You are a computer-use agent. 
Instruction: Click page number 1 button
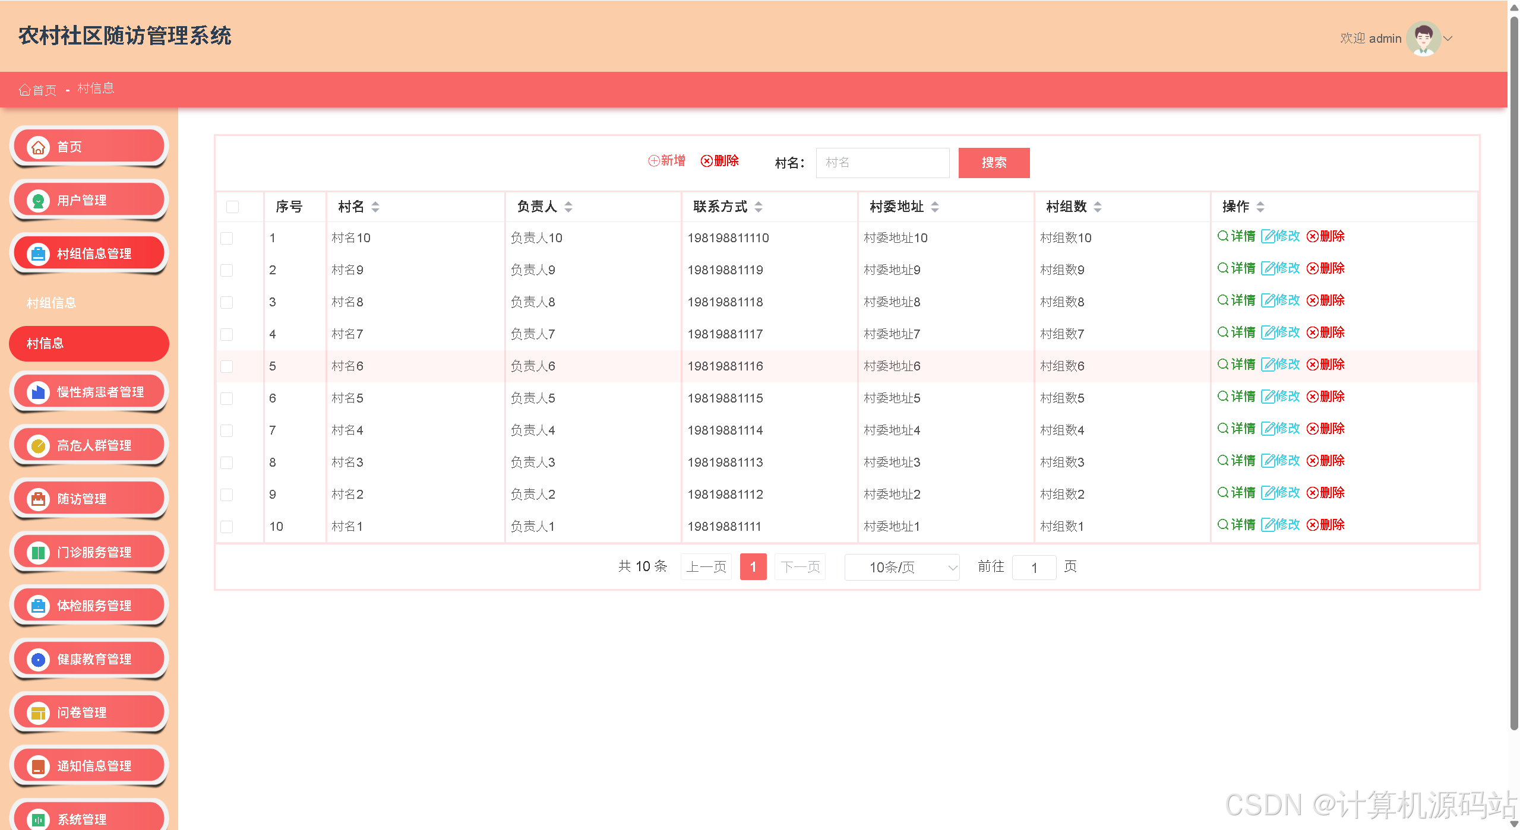[753, 567]
